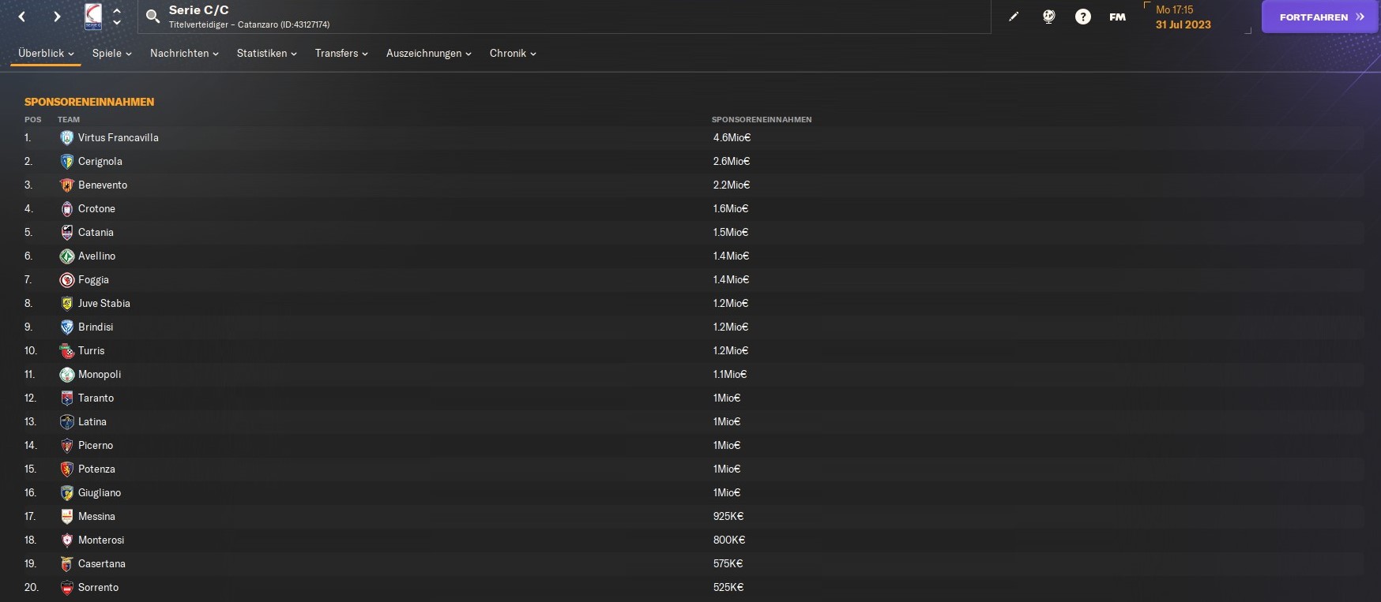Expand the Spiele dropdown
This screenshot has height=602, width=1381.
pos(111,53)
